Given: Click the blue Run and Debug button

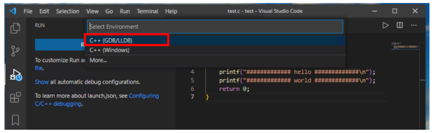Looking at the screenshot, I should point(60,45).
